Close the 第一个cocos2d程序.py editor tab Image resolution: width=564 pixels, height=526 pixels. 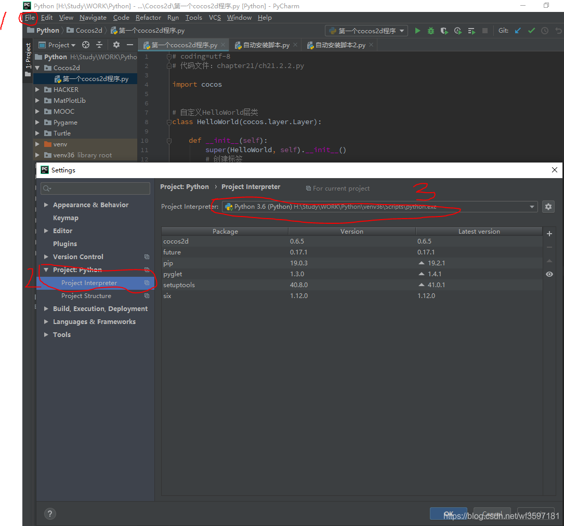point(223,45)
